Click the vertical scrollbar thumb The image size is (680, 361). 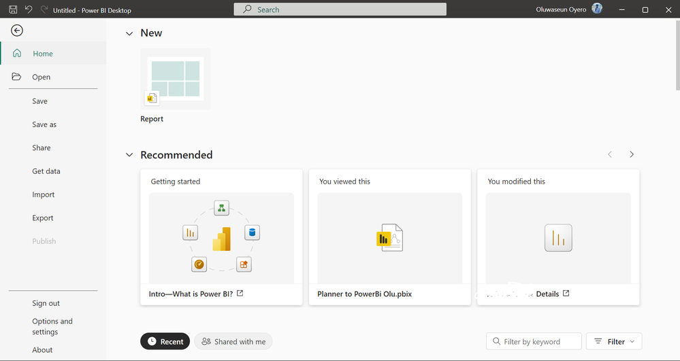pos(677,54)
